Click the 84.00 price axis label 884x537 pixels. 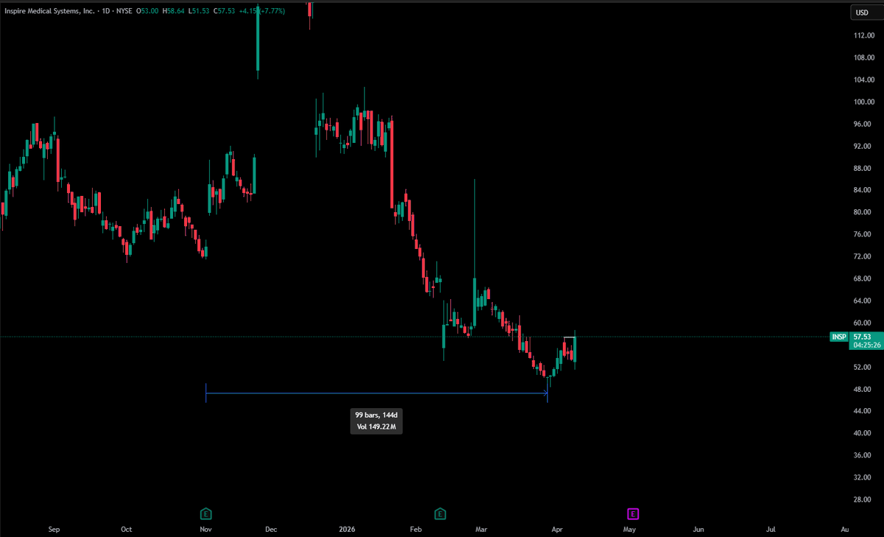(x=863, y=190)
